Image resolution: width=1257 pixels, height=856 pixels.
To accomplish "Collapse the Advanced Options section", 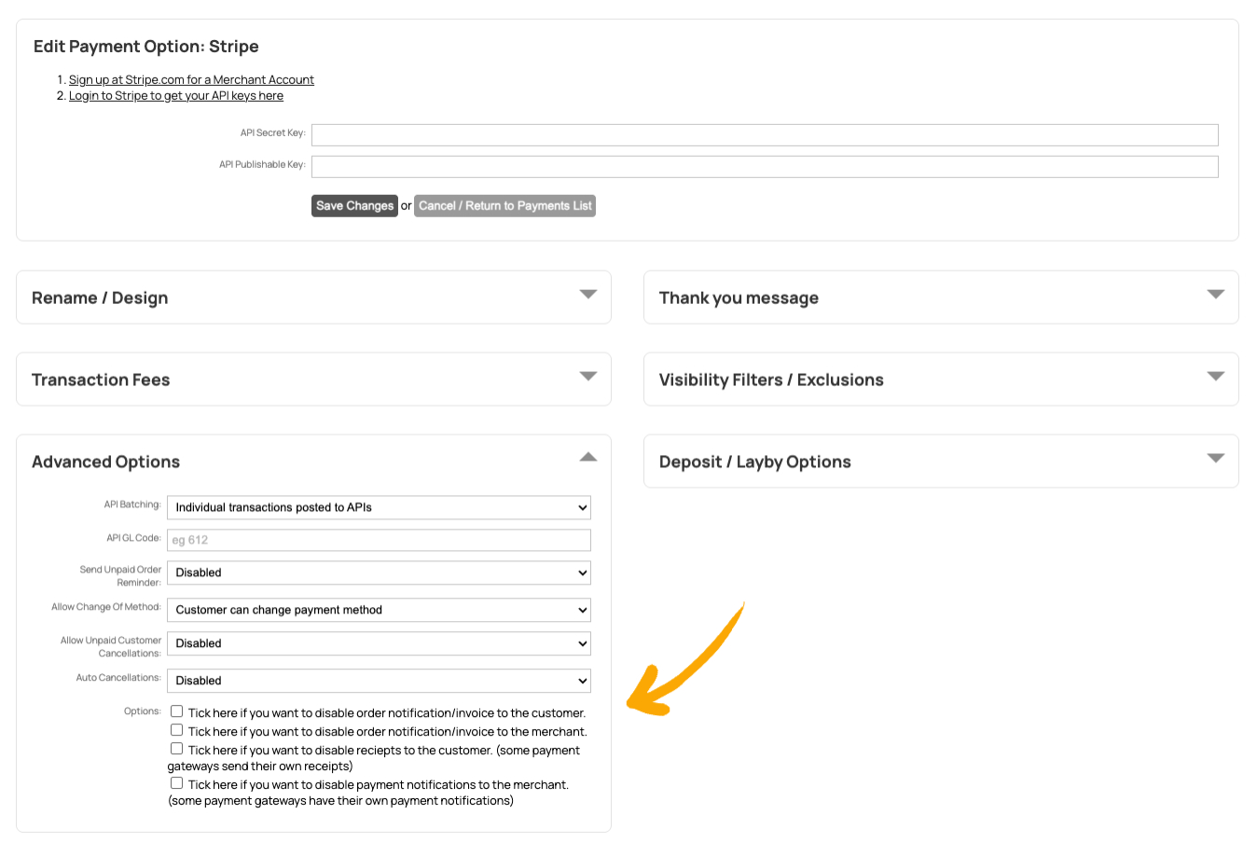I will coord(587,457).
